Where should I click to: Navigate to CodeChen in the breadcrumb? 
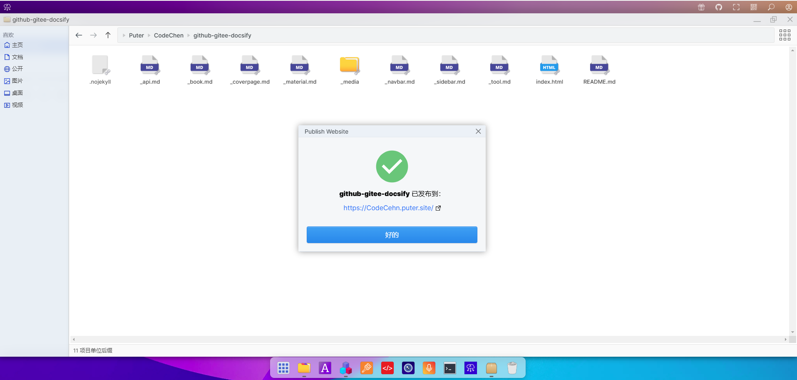pyautogui.click(x=169, y=35)
